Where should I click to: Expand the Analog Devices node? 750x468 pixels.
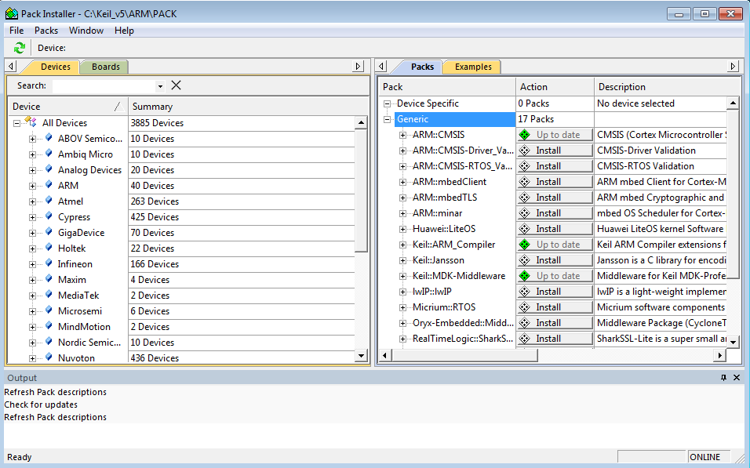[32, 171]
